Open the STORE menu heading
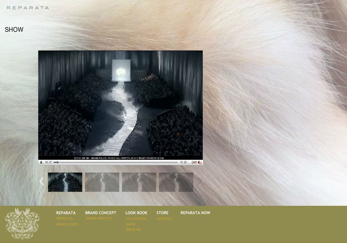347x243 pixels. (x=162, y=213)
